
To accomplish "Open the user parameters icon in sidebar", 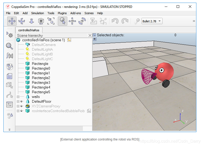I will pyautogui.click(x=10, y=104).
